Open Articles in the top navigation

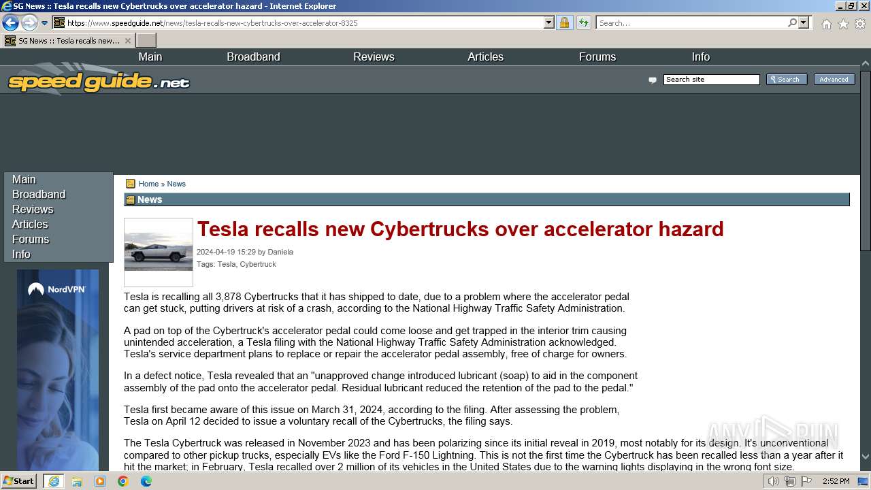[x=485, y=57]
